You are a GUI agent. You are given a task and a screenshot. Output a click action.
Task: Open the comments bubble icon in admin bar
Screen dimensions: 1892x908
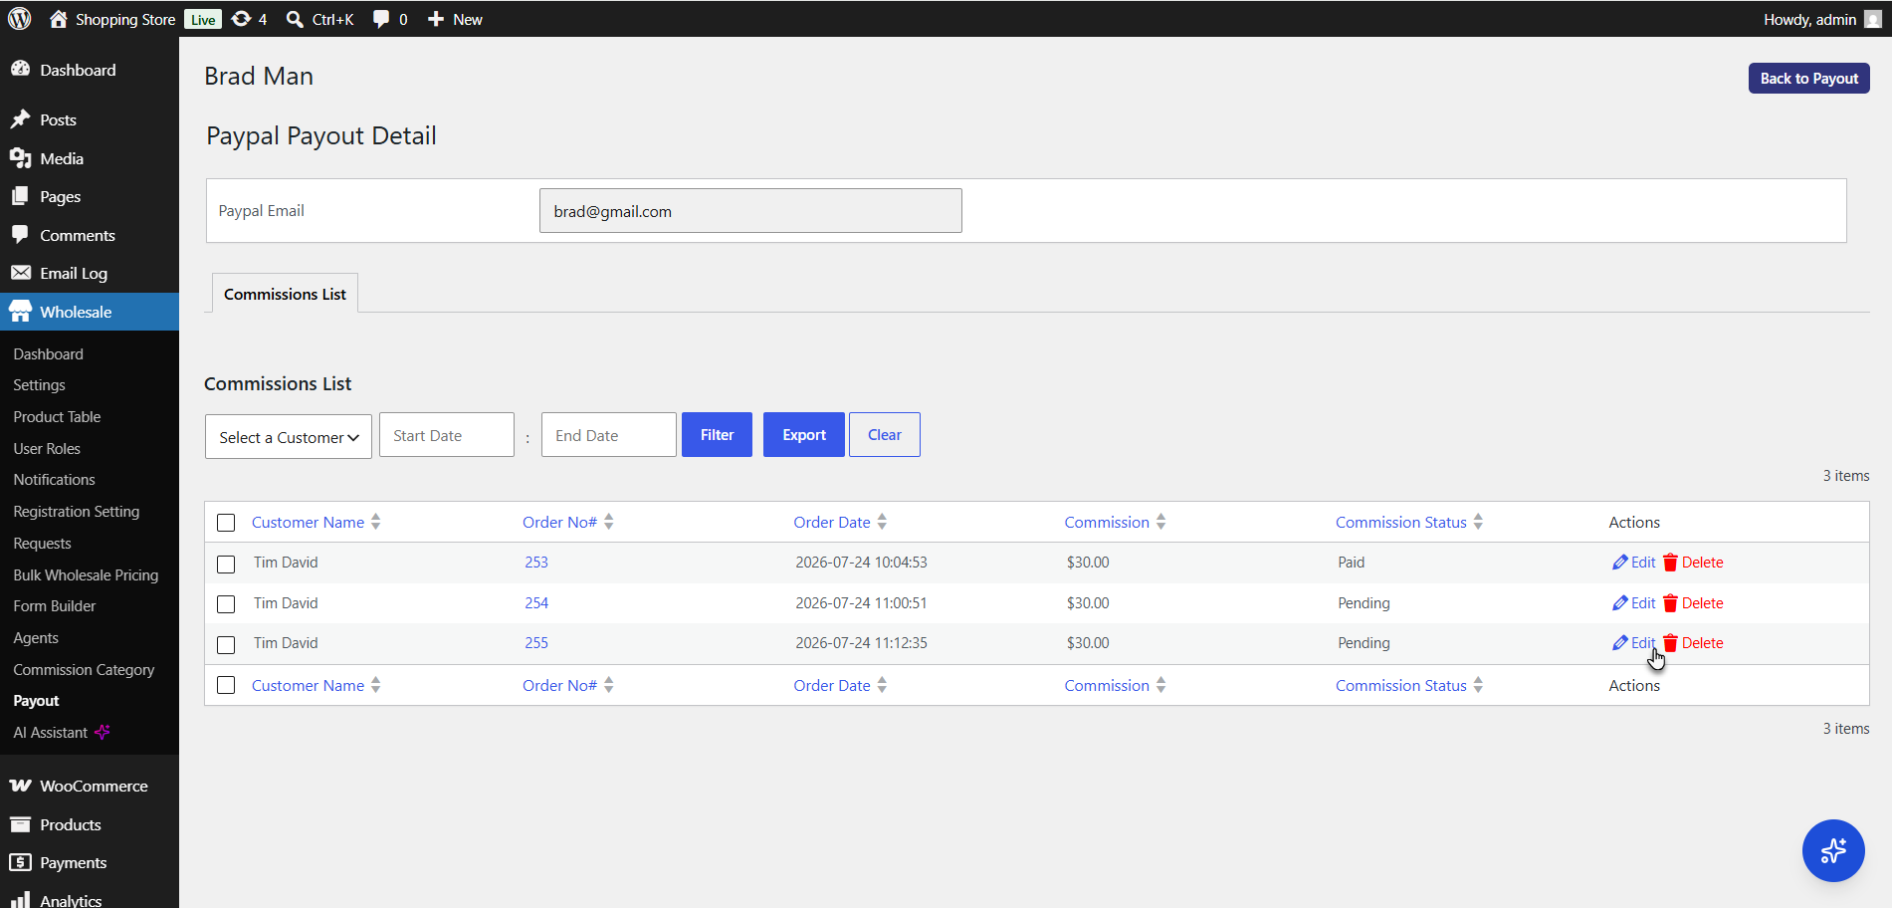(x=380, y=19)
